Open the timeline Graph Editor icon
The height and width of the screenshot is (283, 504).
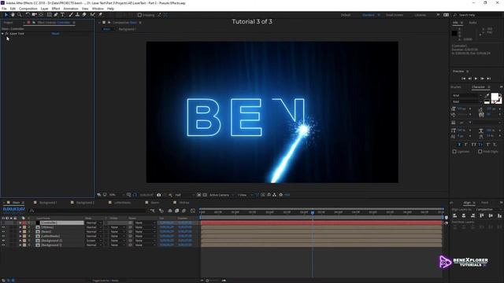coord(193,211)
